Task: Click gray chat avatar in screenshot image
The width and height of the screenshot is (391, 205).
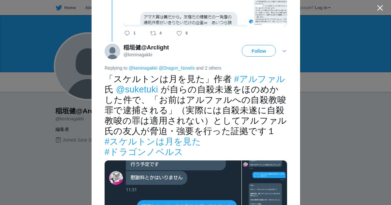Action: tap(116, 178)
